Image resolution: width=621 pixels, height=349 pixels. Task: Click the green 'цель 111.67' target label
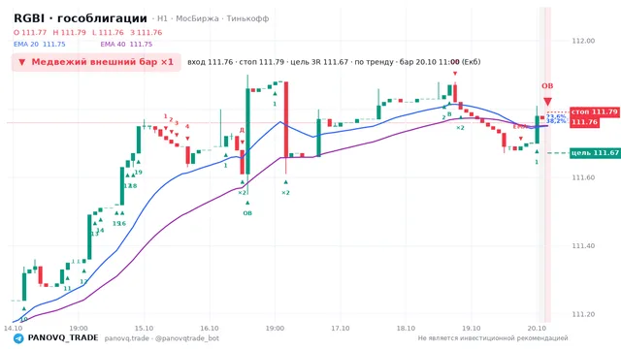point(595,153)
